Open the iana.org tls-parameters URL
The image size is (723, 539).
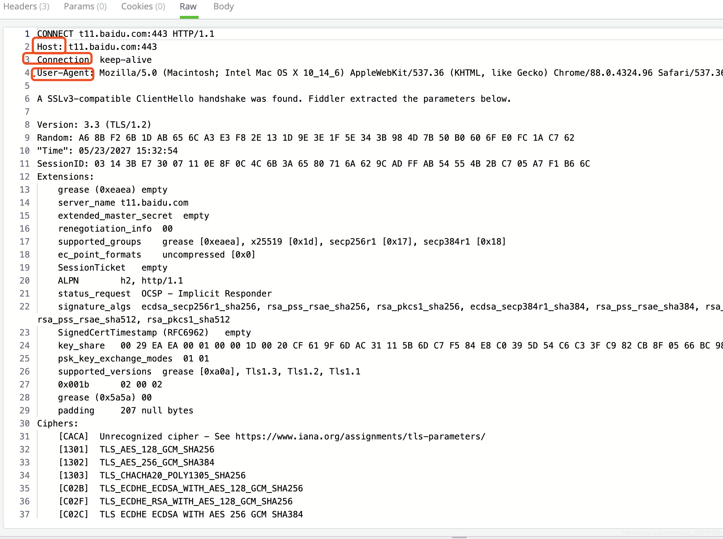pos(360,437)
